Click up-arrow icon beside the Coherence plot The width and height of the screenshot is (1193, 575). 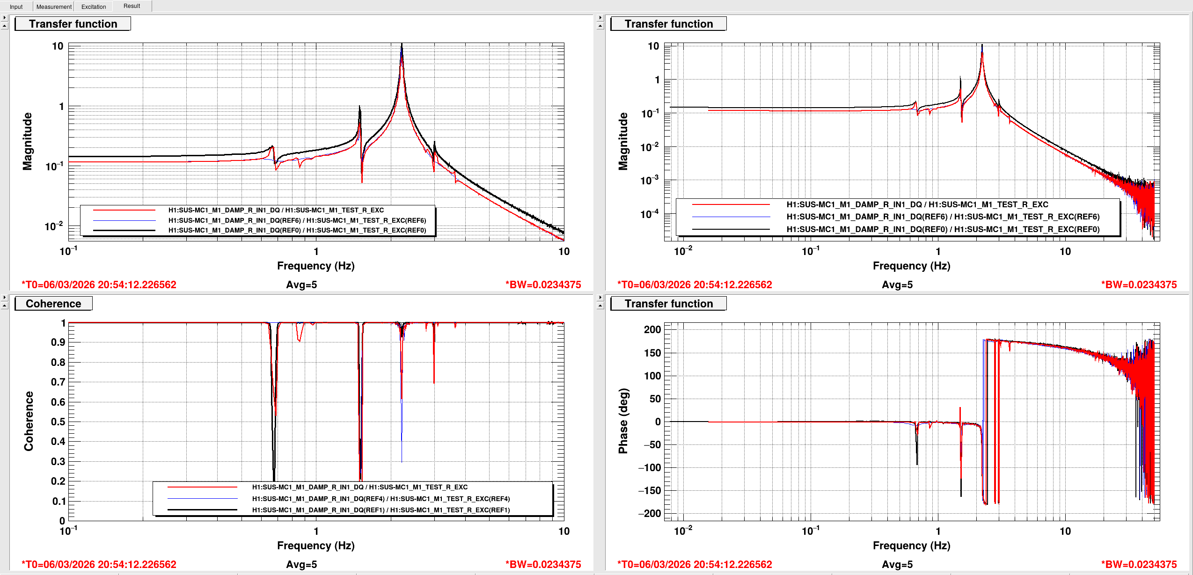pyautogui.click(x=4, y=306)
